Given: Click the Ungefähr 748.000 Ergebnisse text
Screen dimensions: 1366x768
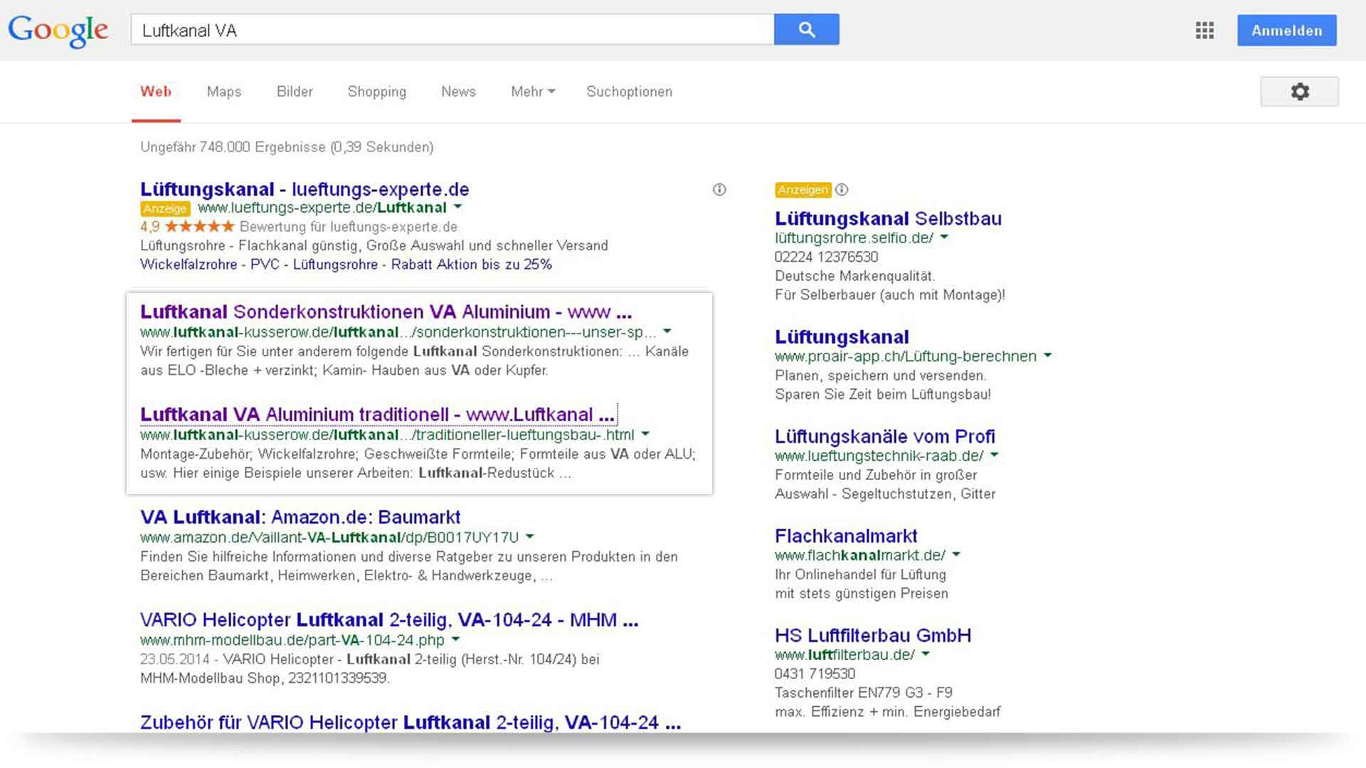Looking at the screenshot, I should [287, 147].
